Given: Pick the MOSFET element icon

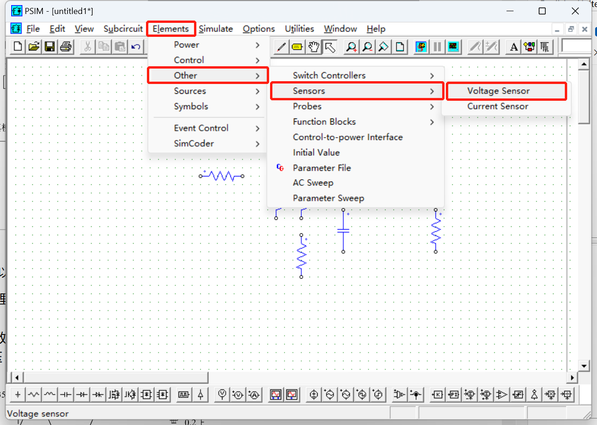Looking at the screenshot, I should point(114,395).
